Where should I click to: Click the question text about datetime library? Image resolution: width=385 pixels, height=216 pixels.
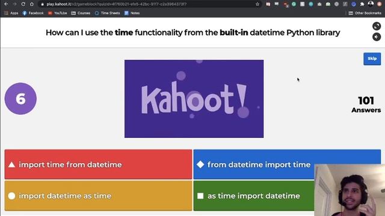(192, 32)
